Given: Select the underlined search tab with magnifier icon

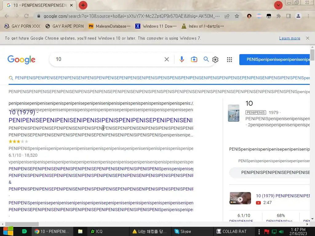Looking at the screenshot, I should tap(159, 78).
